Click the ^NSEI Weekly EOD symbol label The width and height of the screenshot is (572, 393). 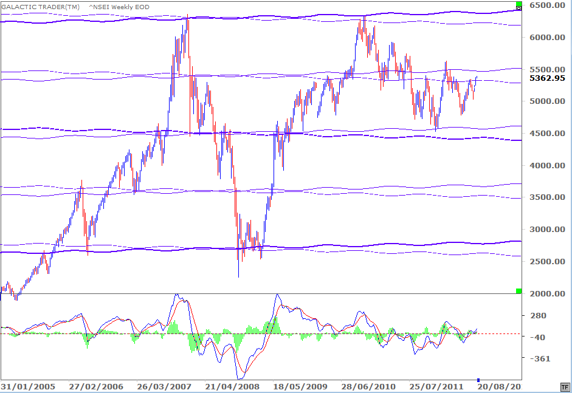[119, 7]
